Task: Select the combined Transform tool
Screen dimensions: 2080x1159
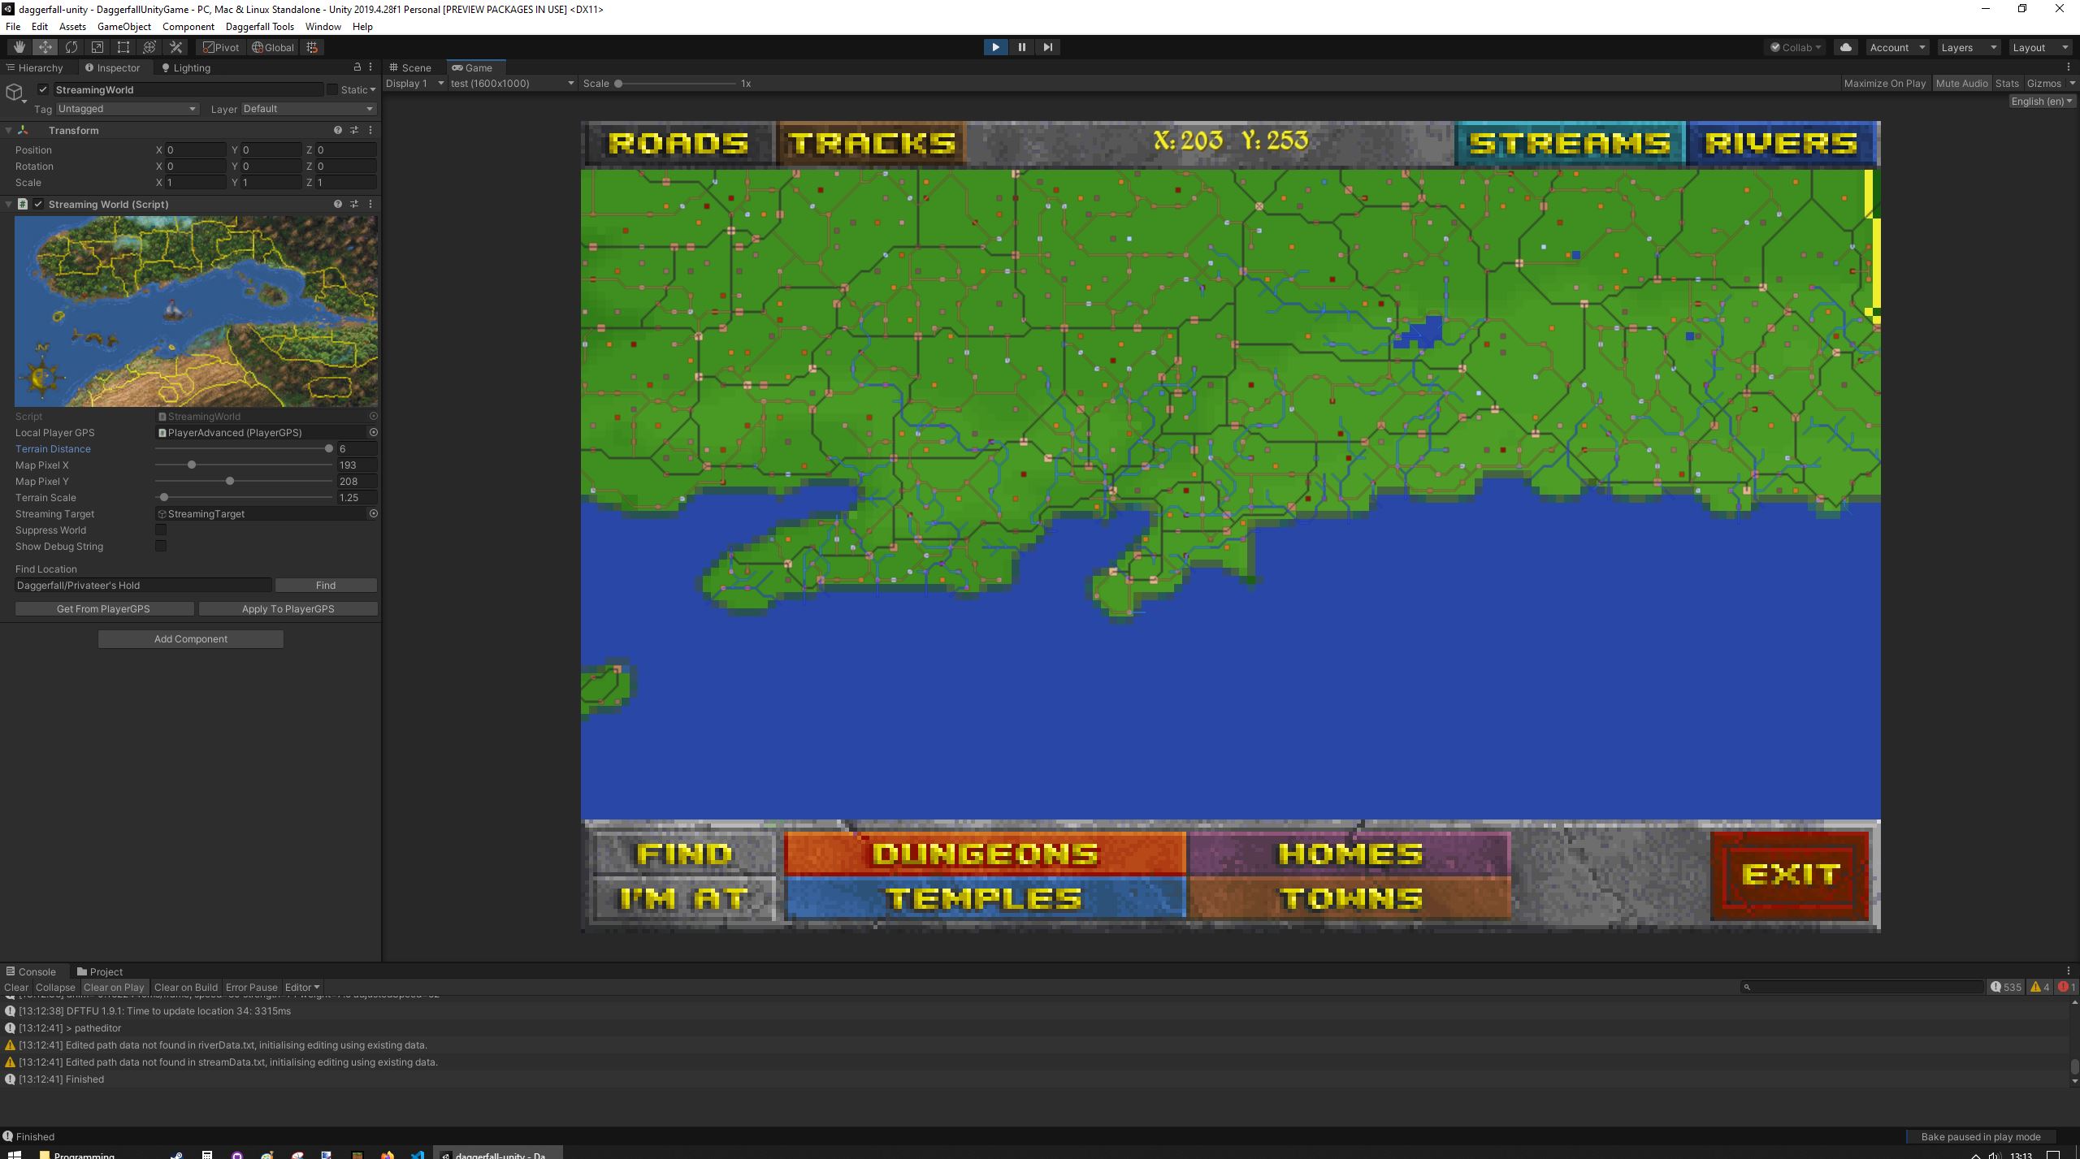Action: (149, 47)
